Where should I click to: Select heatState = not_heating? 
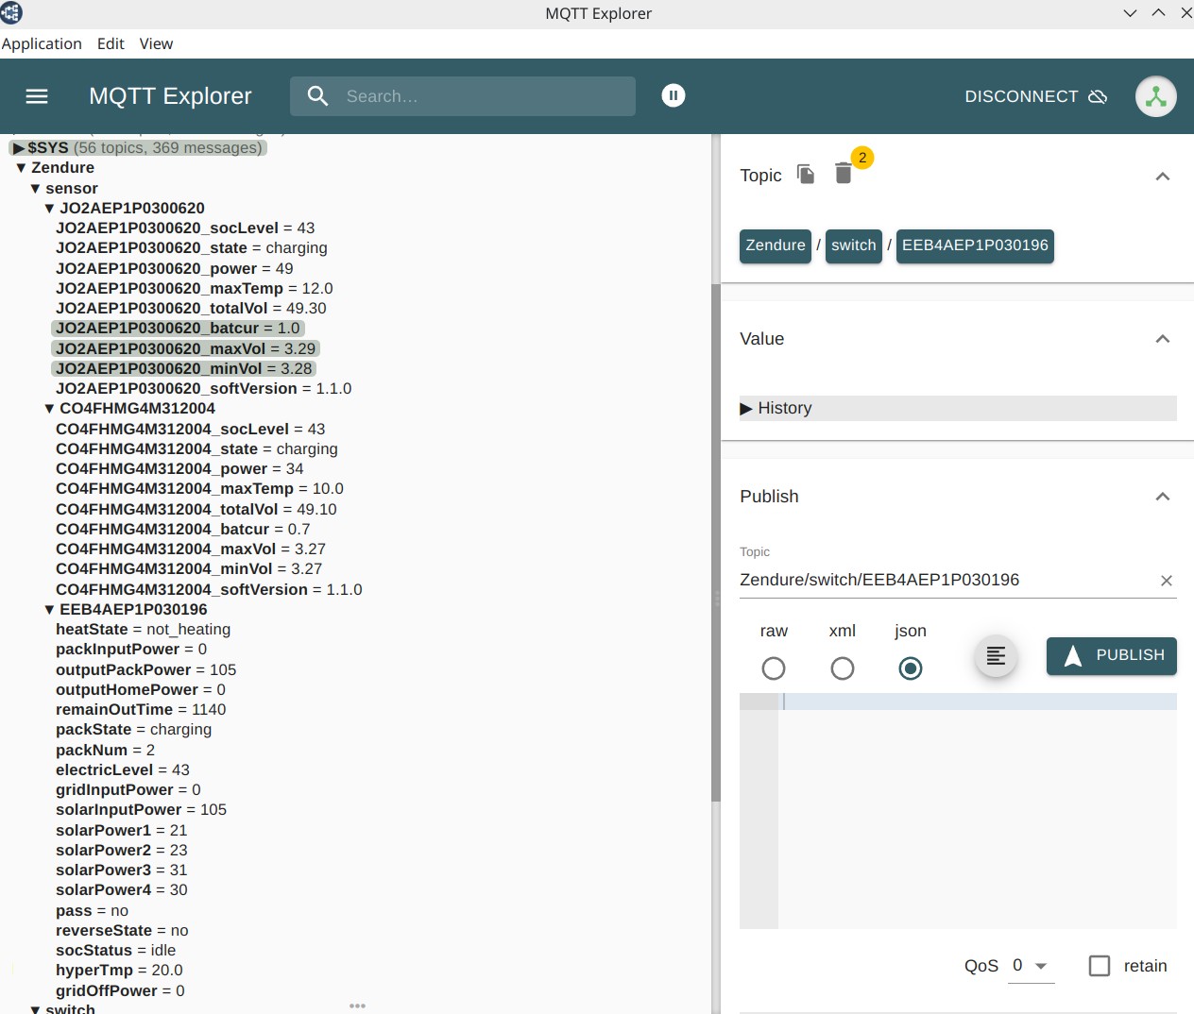143,630
